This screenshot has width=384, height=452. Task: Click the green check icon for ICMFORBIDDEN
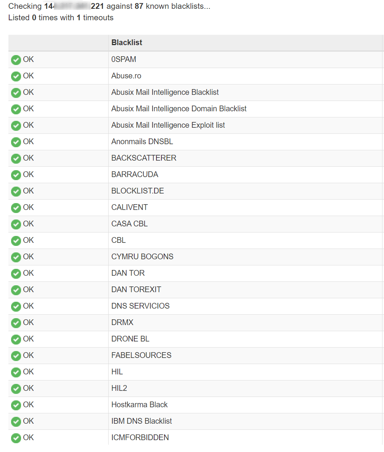pyautogui.click(x=16, y=438)
